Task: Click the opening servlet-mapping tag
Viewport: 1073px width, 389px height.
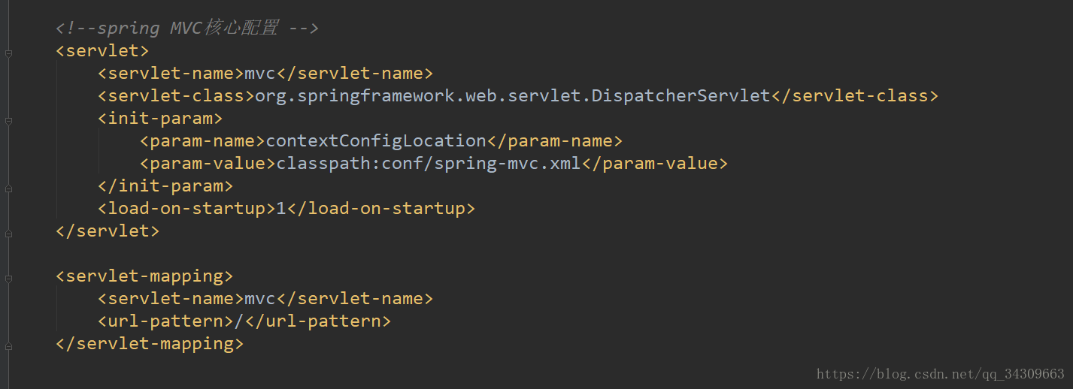Action: [144, 276]
